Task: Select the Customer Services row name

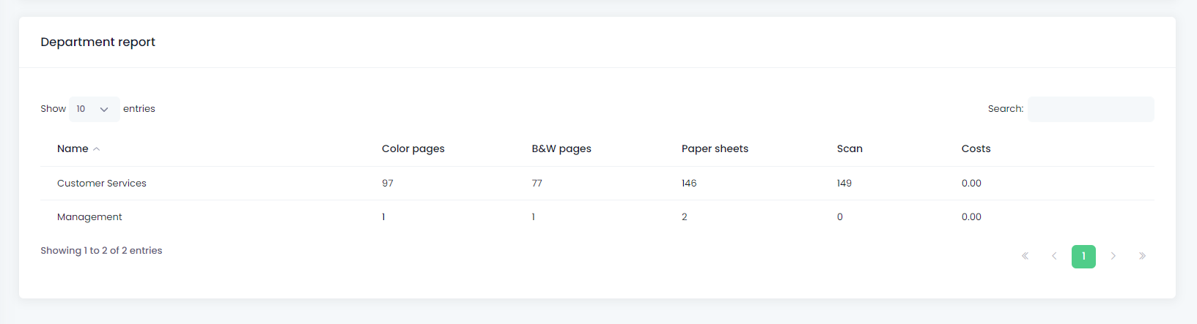Action: 102,184
